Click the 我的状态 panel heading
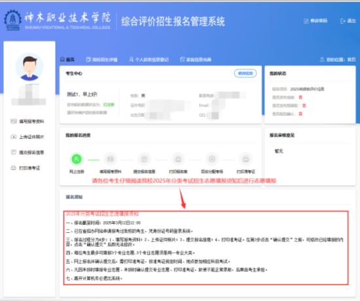This screenshot has width=360, height=301. pos(278,73)
